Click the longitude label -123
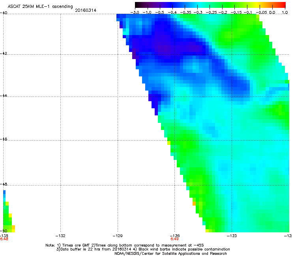The image size is (292, 256). [x=232, y=236]
